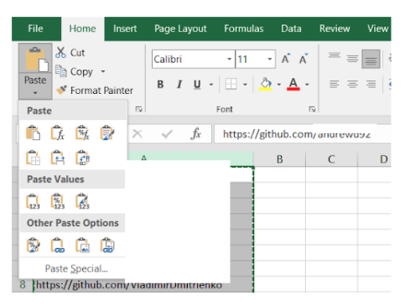The width and height of the screenshot is (410, 306).
Task: Apply the red Font Color
Action: click(293, 84)
